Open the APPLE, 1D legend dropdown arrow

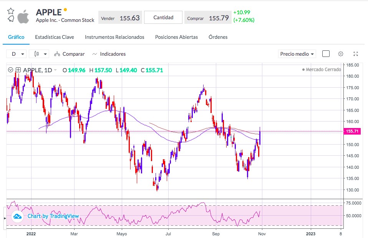point(55,70)
